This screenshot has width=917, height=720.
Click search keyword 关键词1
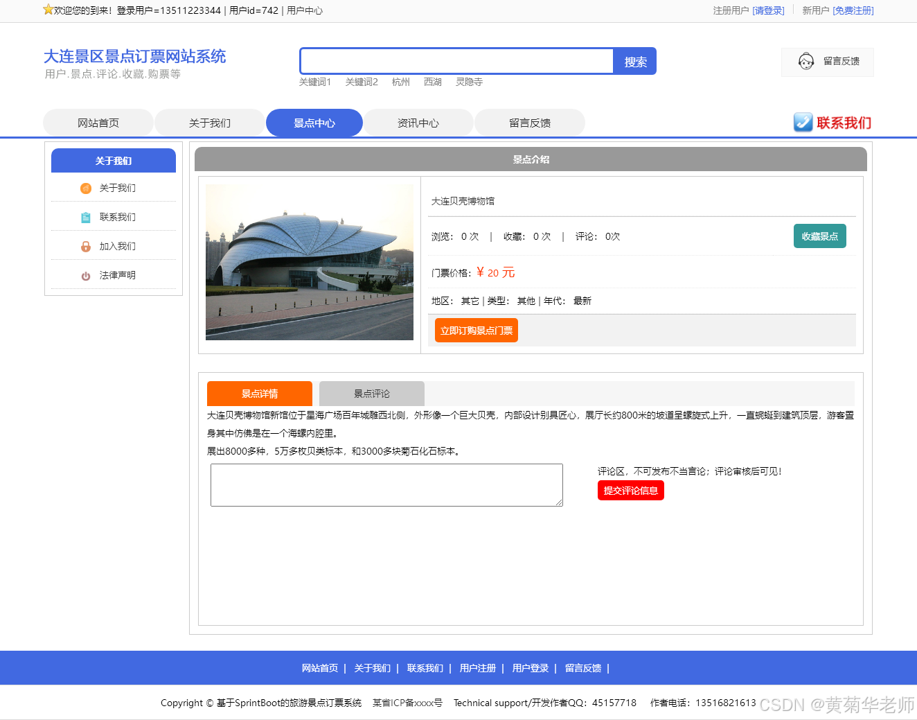coord(315,82)
